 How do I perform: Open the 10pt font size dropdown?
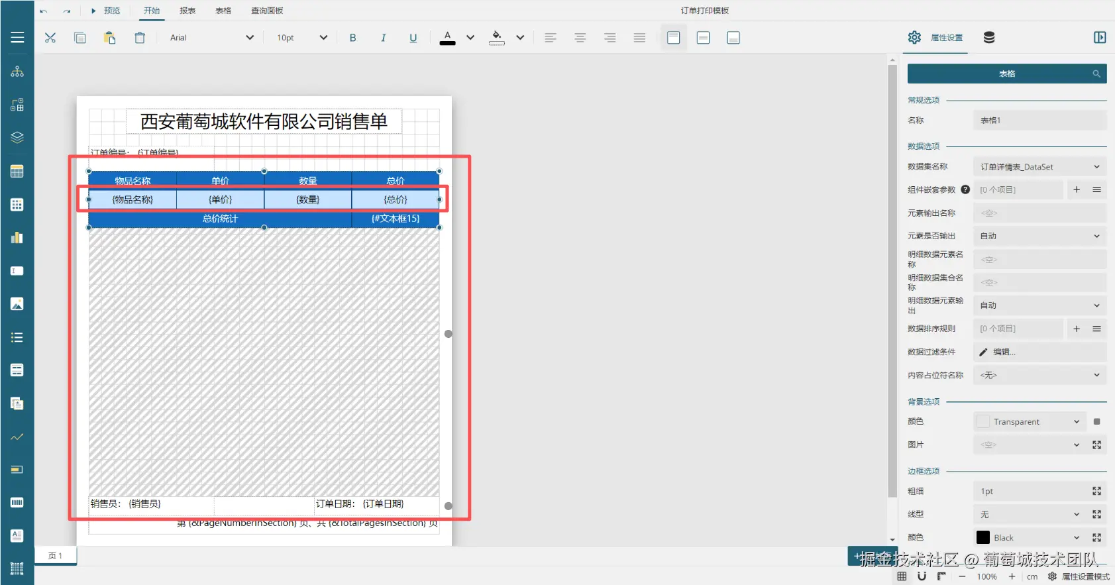(302, 38)
